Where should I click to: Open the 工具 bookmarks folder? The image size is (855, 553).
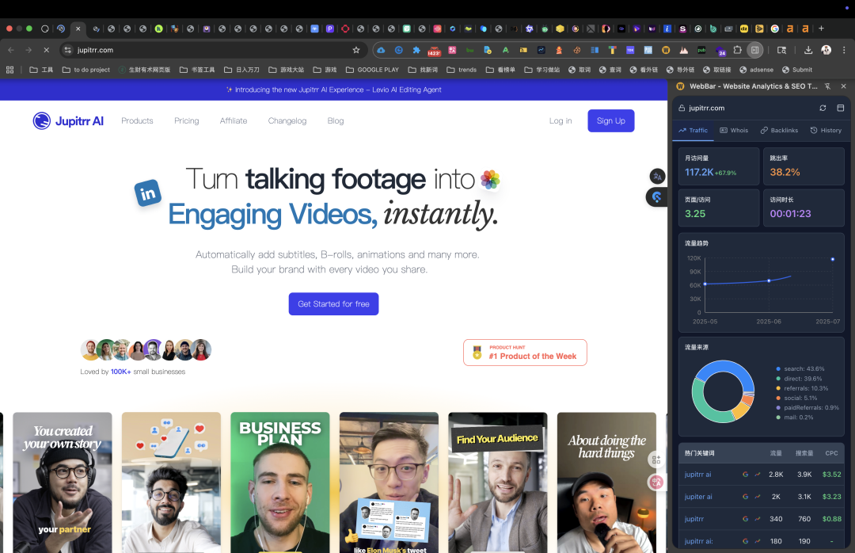41,70
